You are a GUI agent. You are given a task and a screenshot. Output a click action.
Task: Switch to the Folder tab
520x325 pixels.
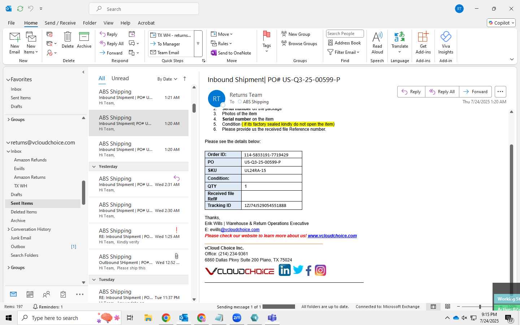pos(90,23)
